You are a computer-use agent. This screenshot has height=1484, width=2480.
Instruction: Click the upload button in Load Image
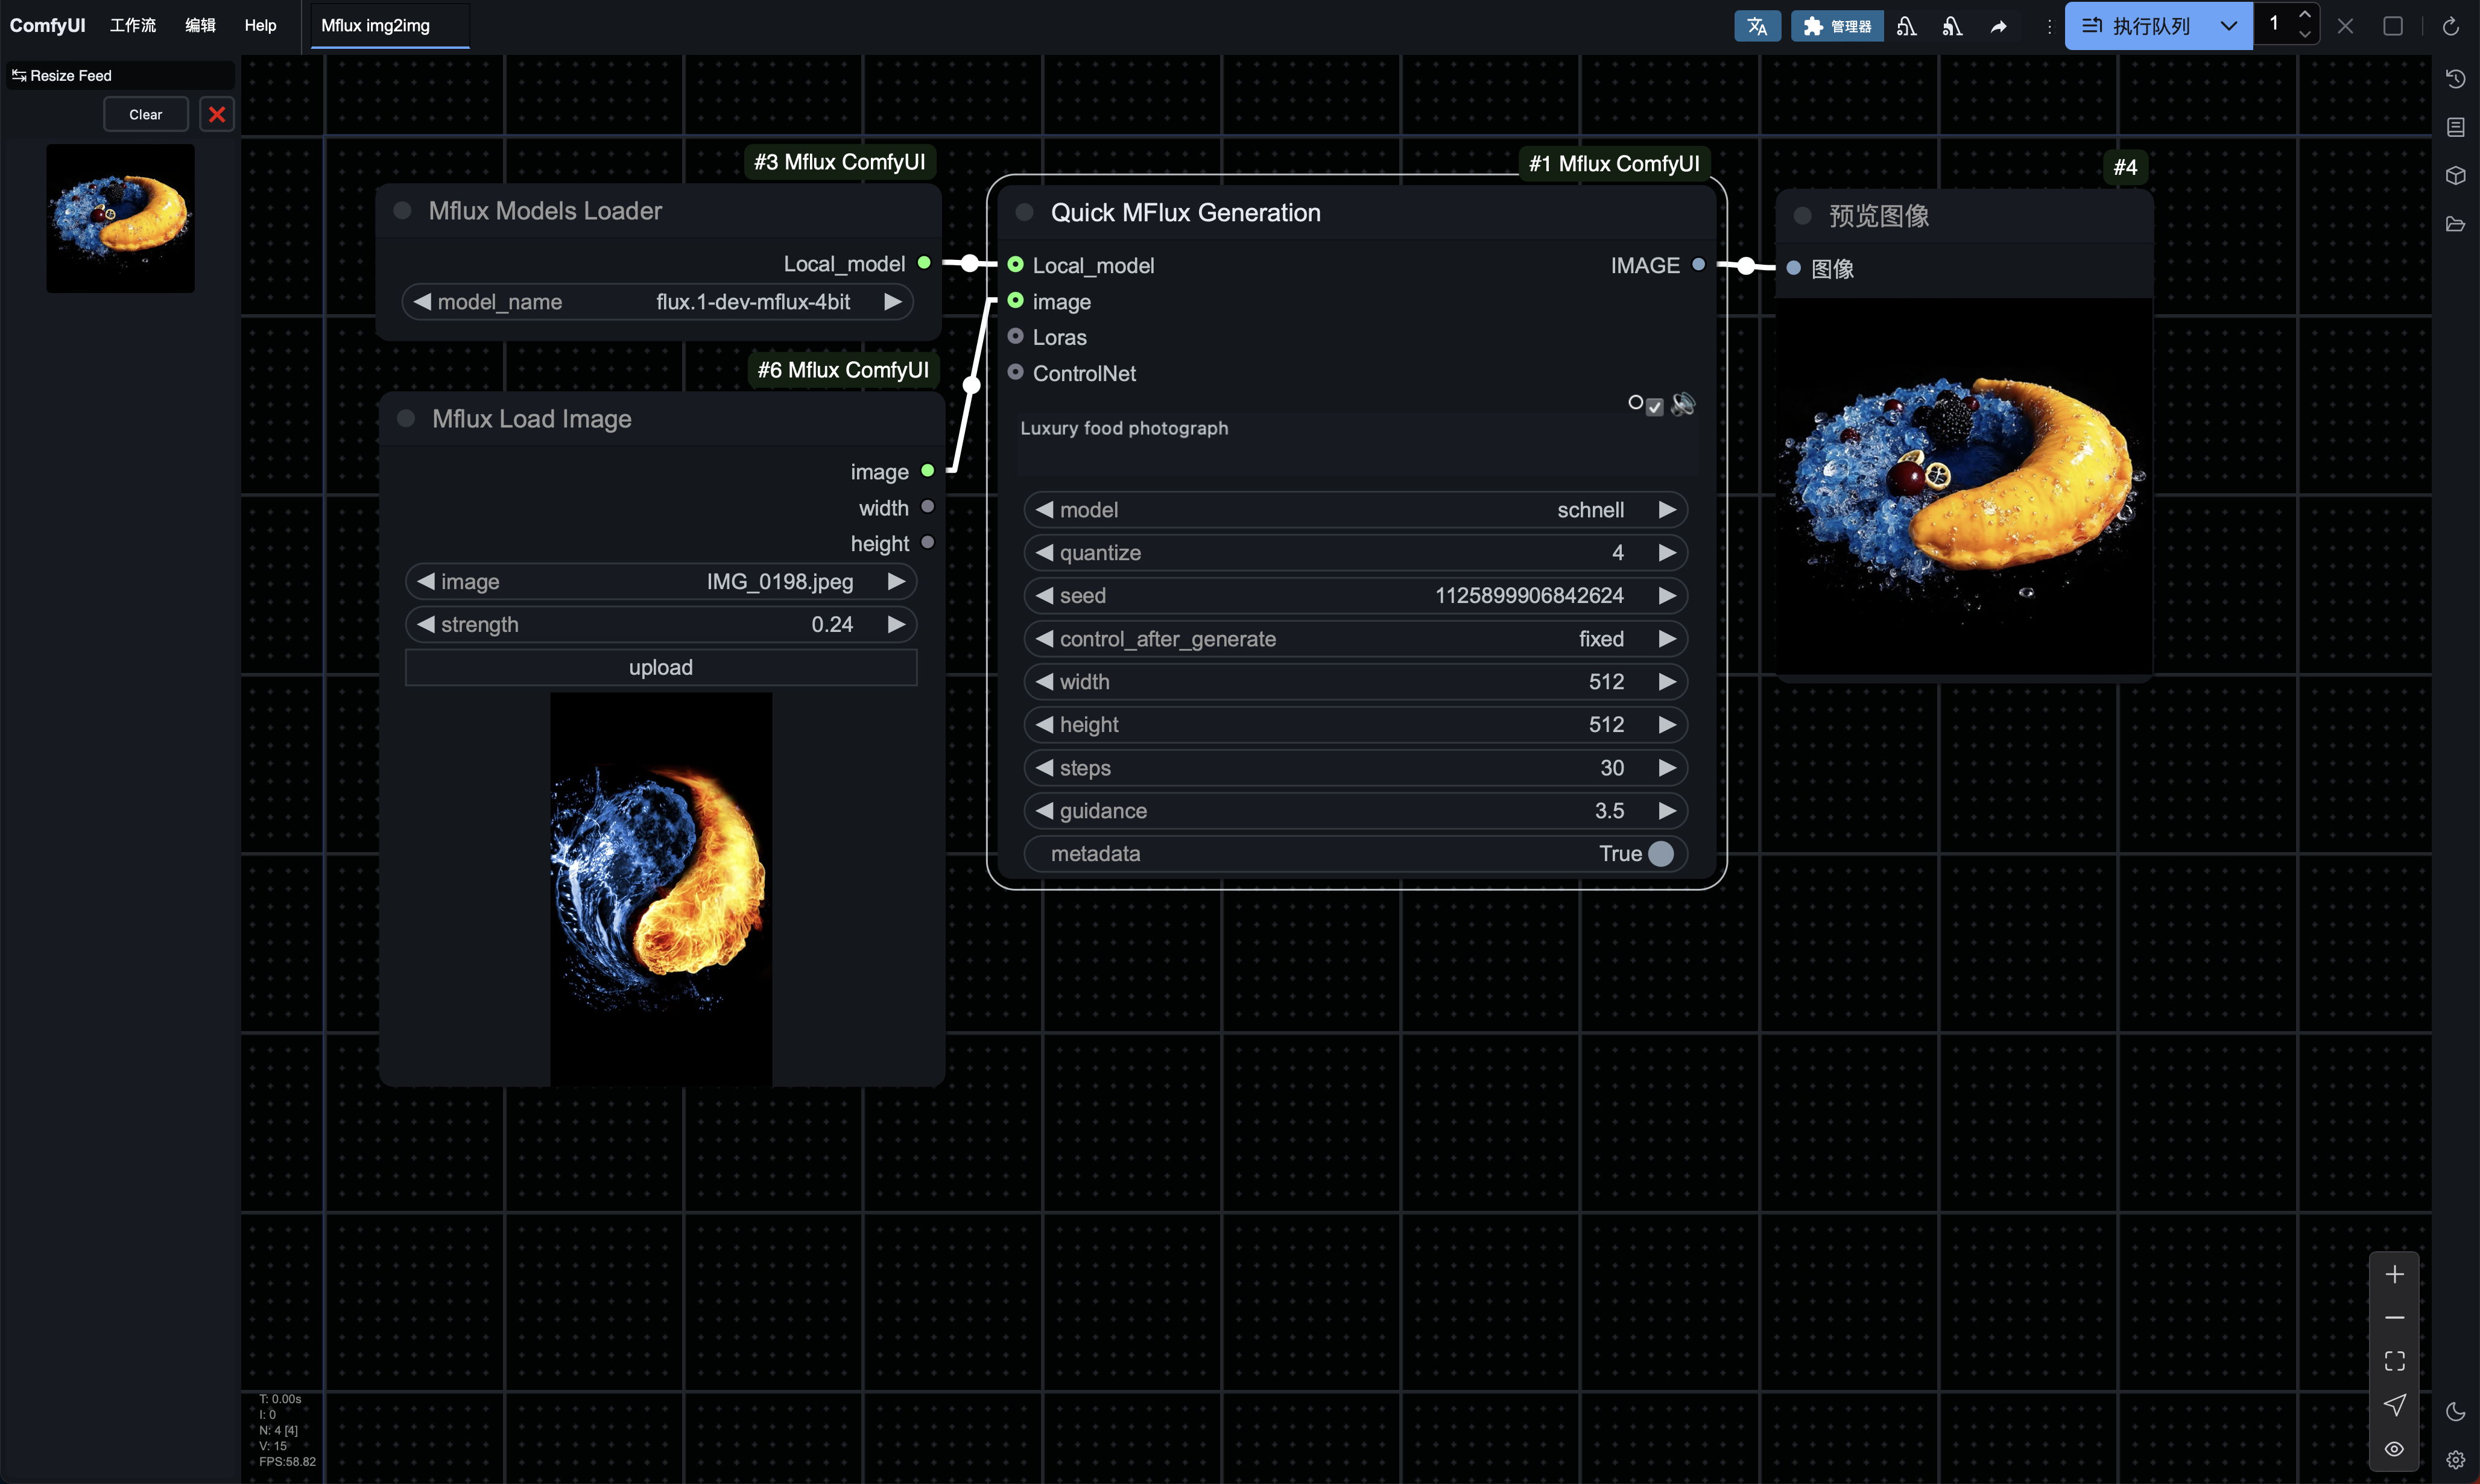click(x=660, y=667)
